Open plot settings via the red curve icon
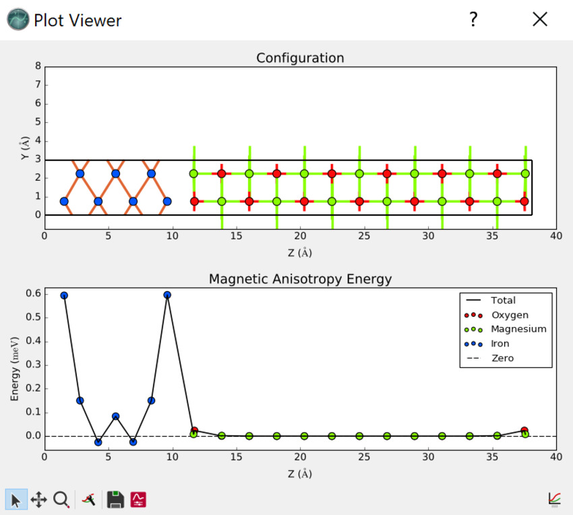 pos(138,499)
